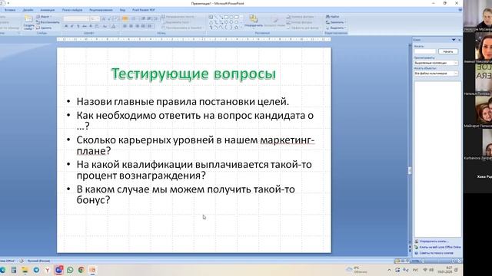Open the Clip pane options arrow
The image size is (492, 276).
(454, 40)
